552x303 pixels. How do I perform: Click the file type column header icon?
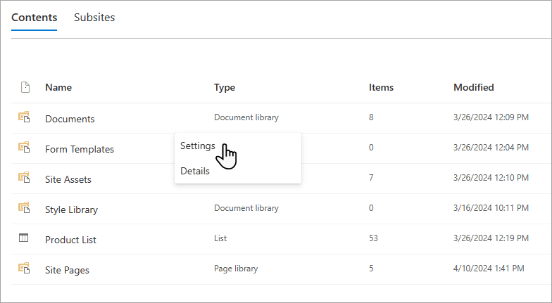[25, 87]
